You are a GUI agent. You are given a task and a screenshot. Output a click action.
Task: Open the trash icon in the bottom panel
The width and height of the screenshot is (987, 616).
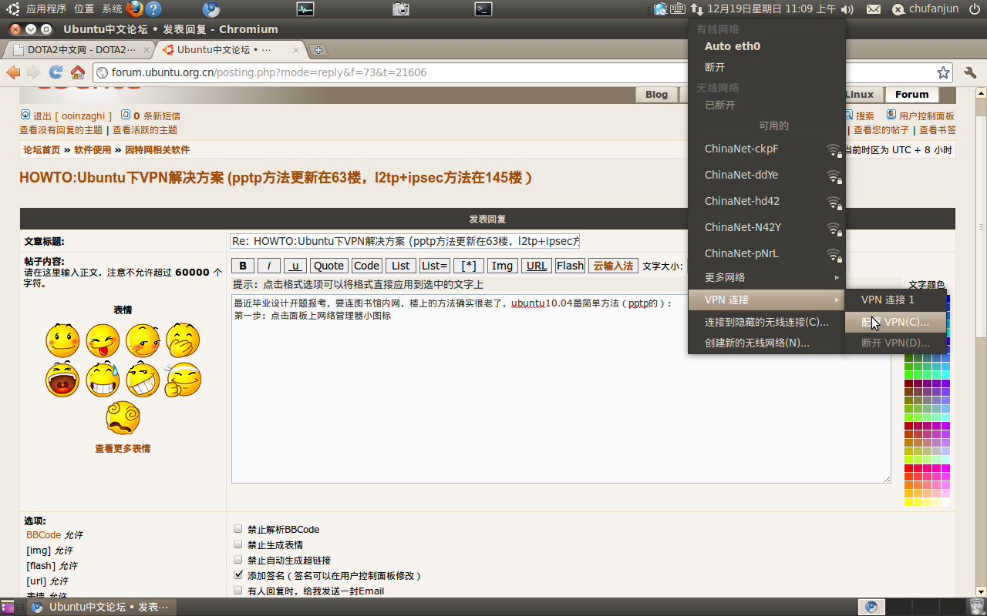(x=977, y=607)
